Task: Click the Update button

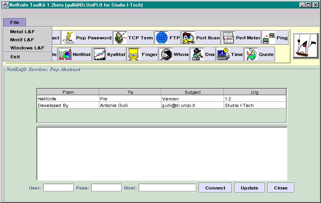Action: (x=250, y=188)
